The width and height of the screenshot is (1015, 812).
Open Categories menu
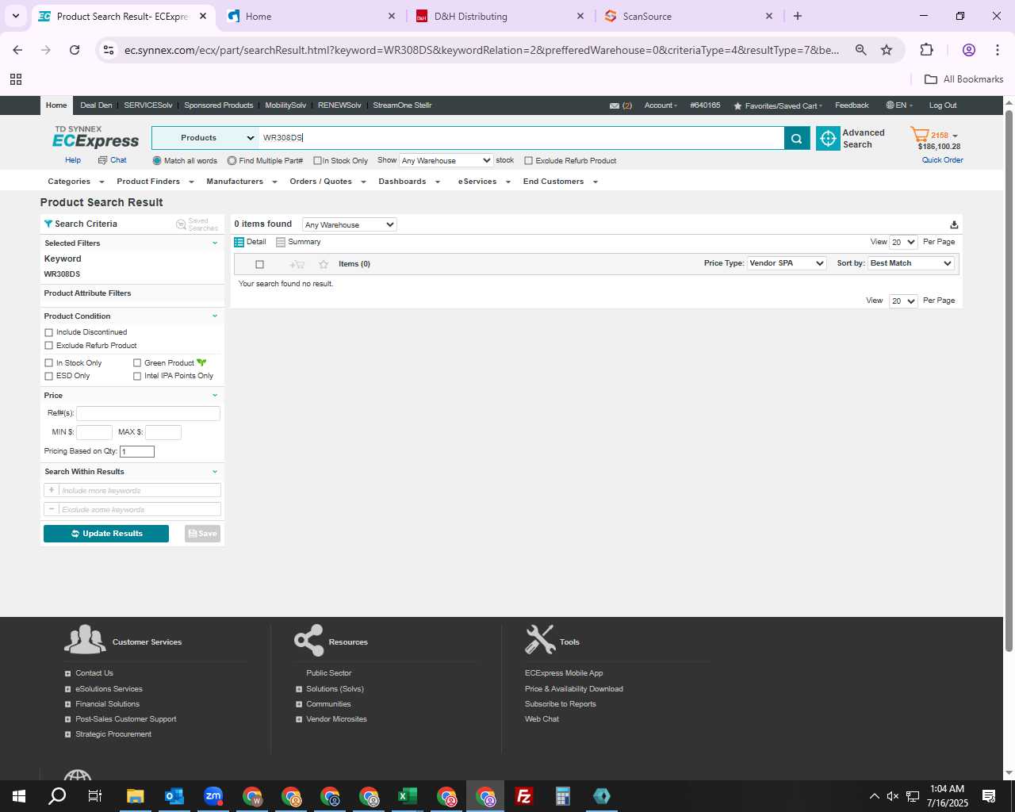pos(75,182)
